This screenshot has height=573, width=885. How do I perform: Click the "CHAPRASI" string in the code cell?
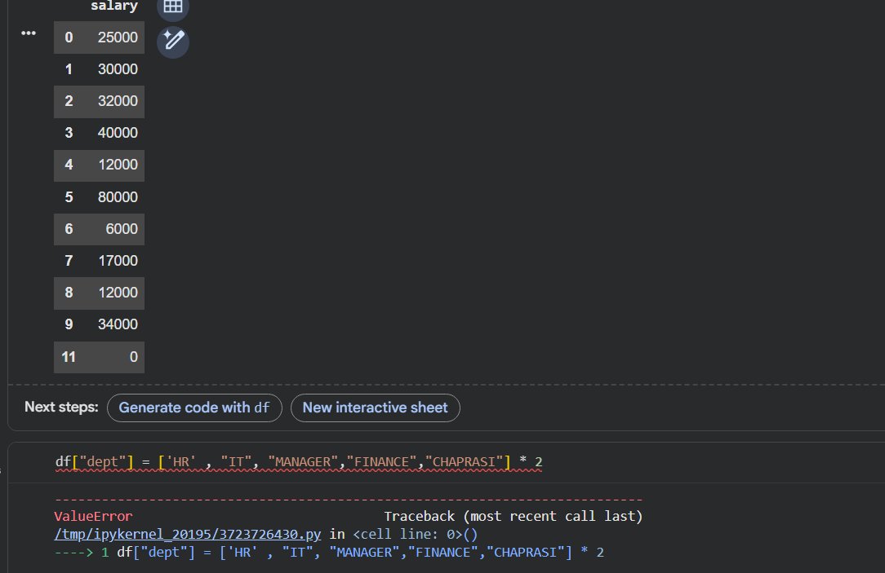[x=464, y=462]
